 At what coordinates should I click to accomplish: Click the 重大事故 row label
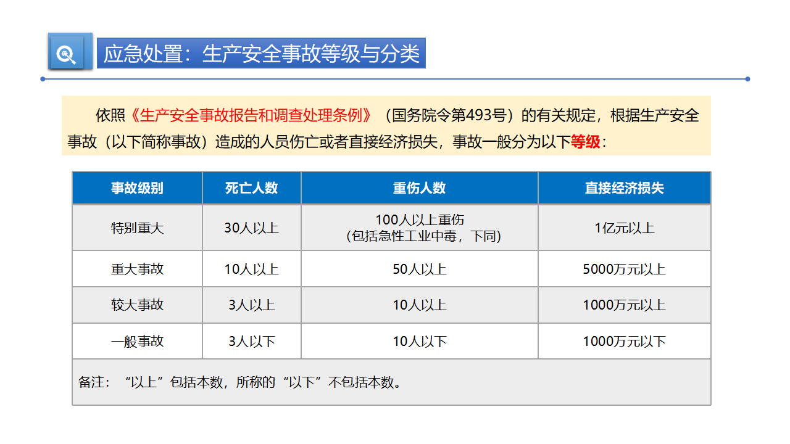(137, 269)
